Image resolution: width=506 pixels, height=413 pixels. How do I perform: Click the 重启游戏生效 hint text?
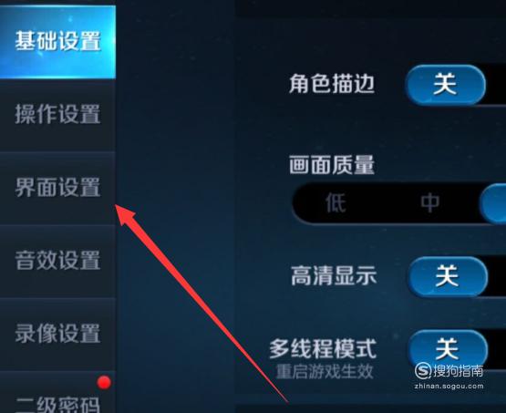325,372
